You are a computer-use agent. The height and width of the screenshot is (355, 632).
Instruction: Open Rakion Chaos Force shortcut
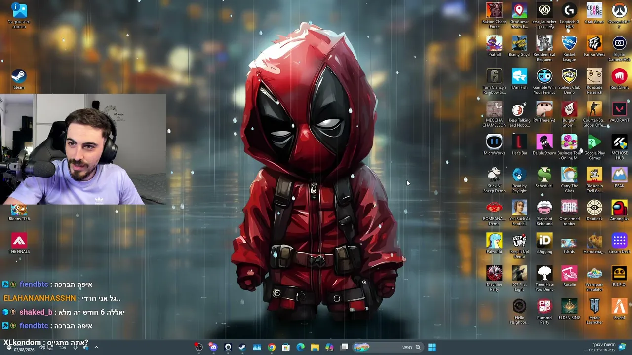coord(494,15)
